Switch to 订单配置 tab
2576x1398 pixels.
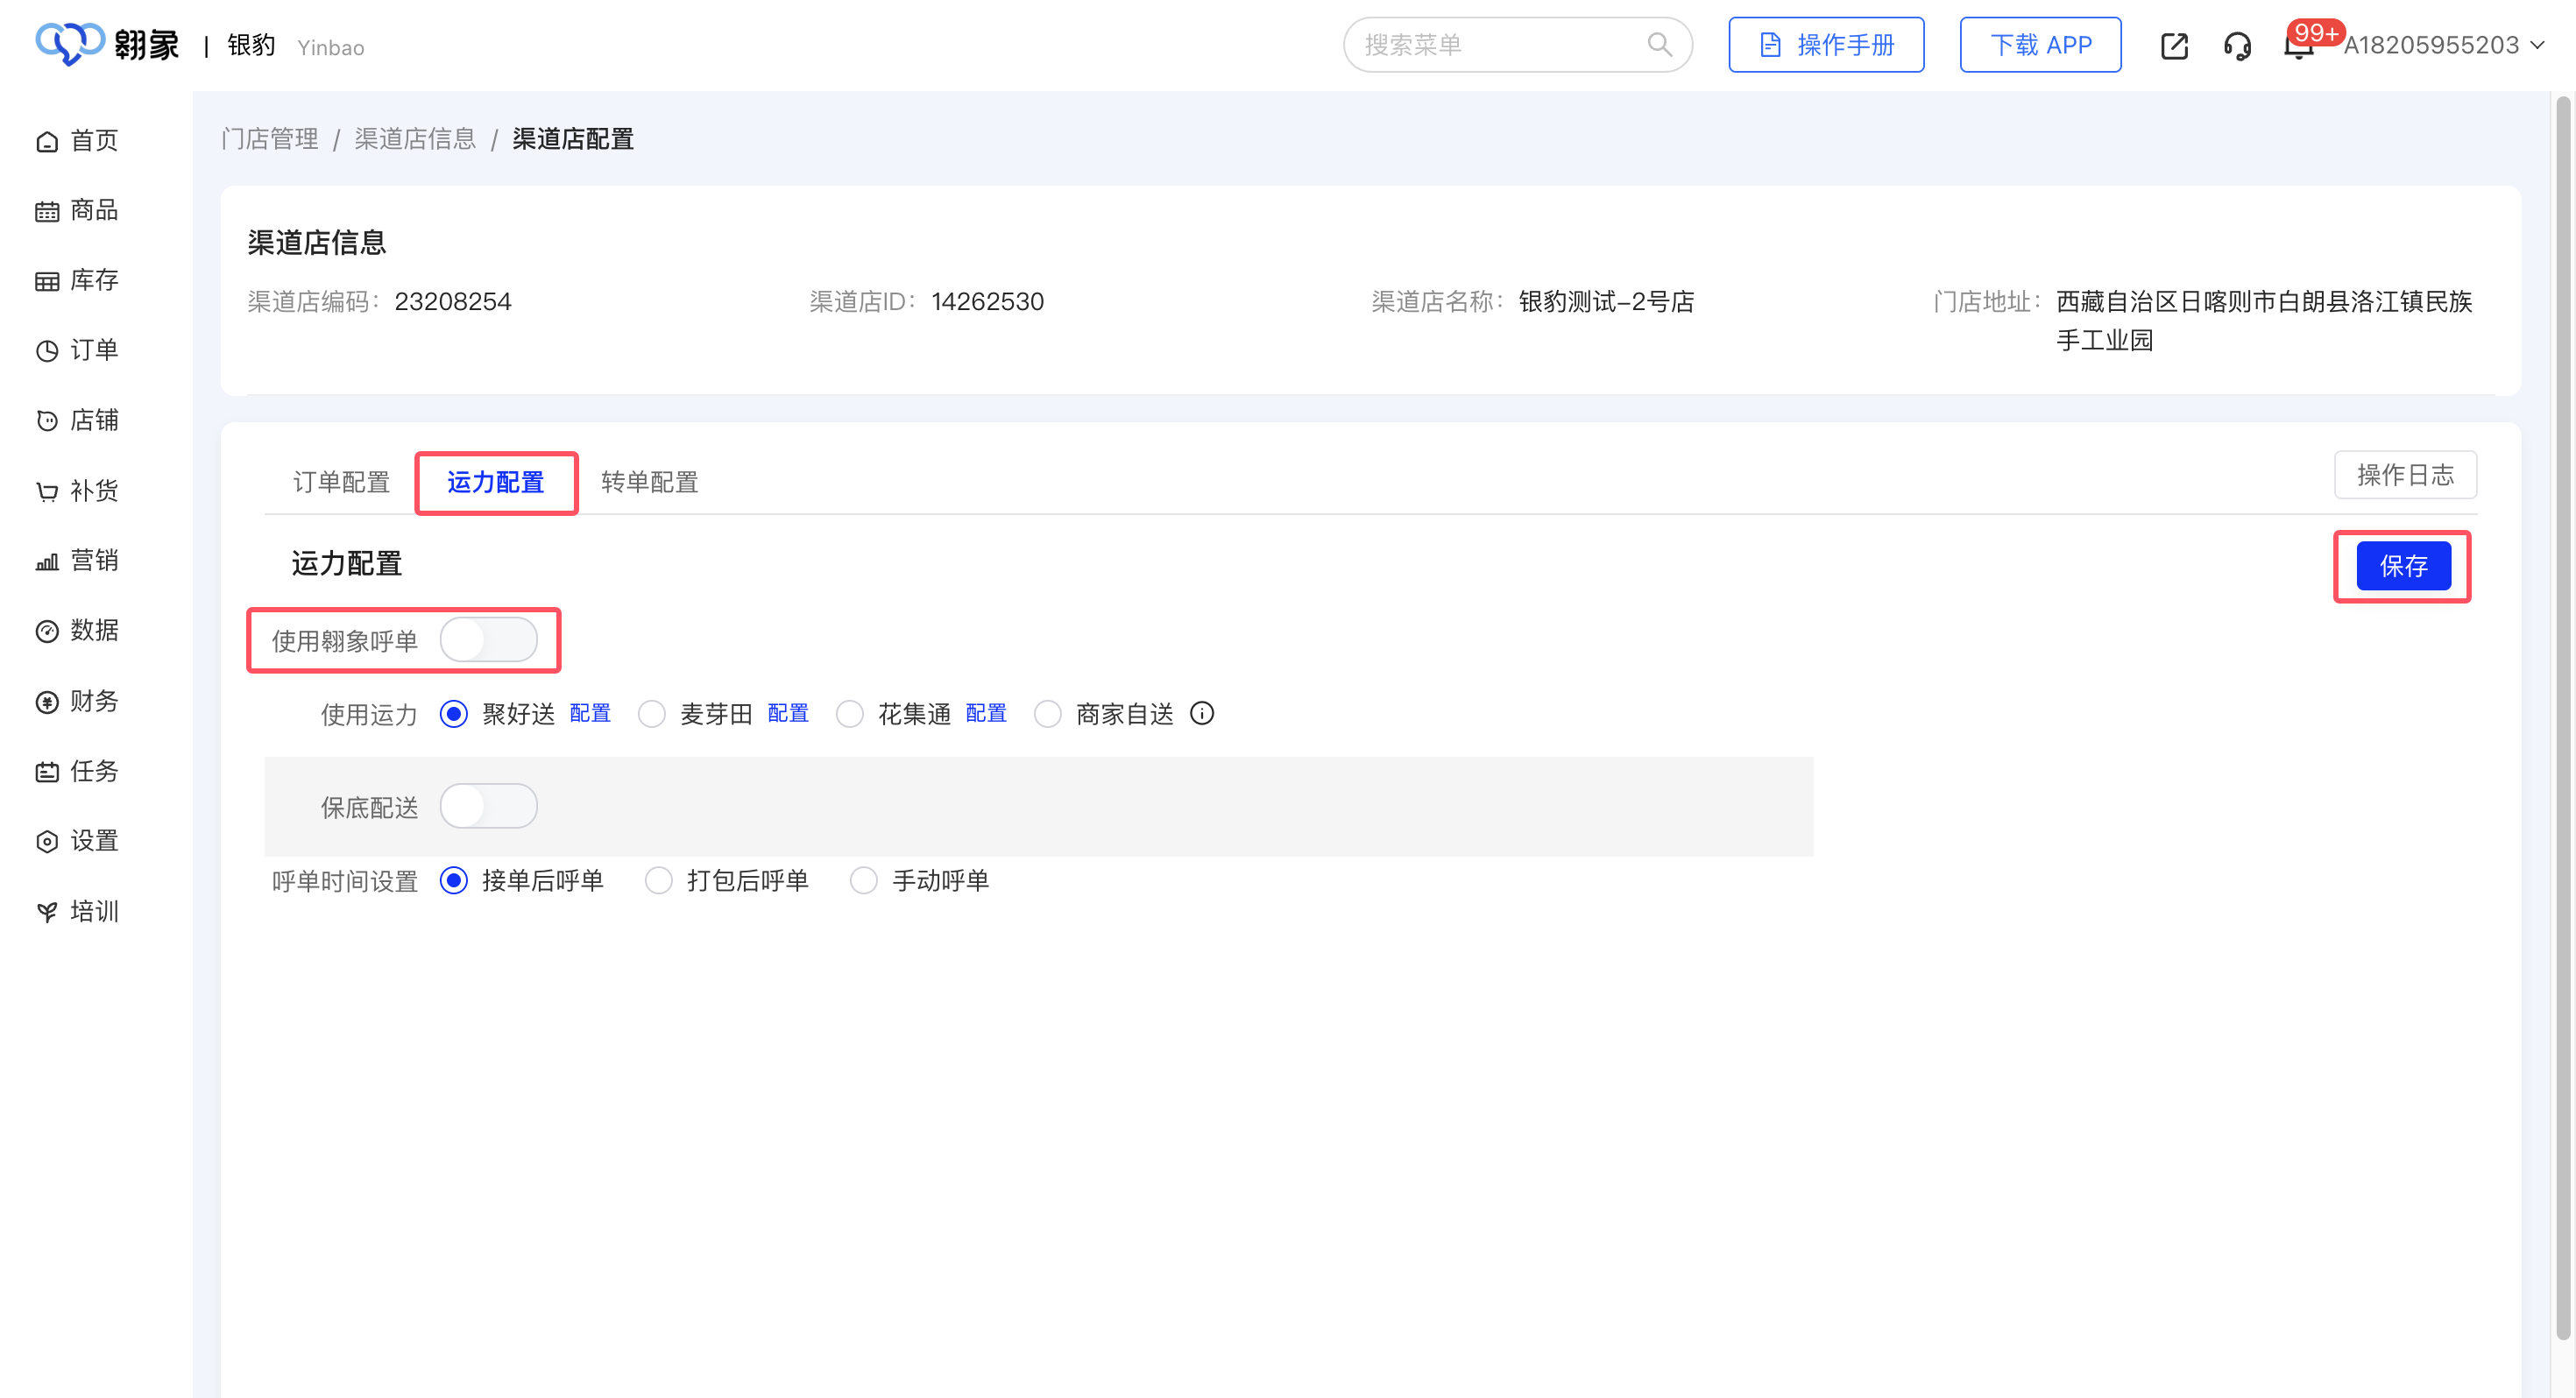point(341,482)
